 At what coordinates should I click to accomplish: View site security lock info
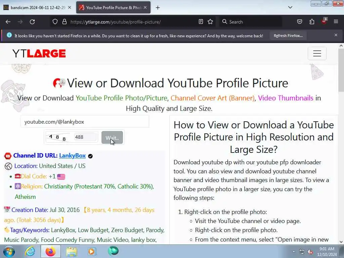click(x=64, y=22)
